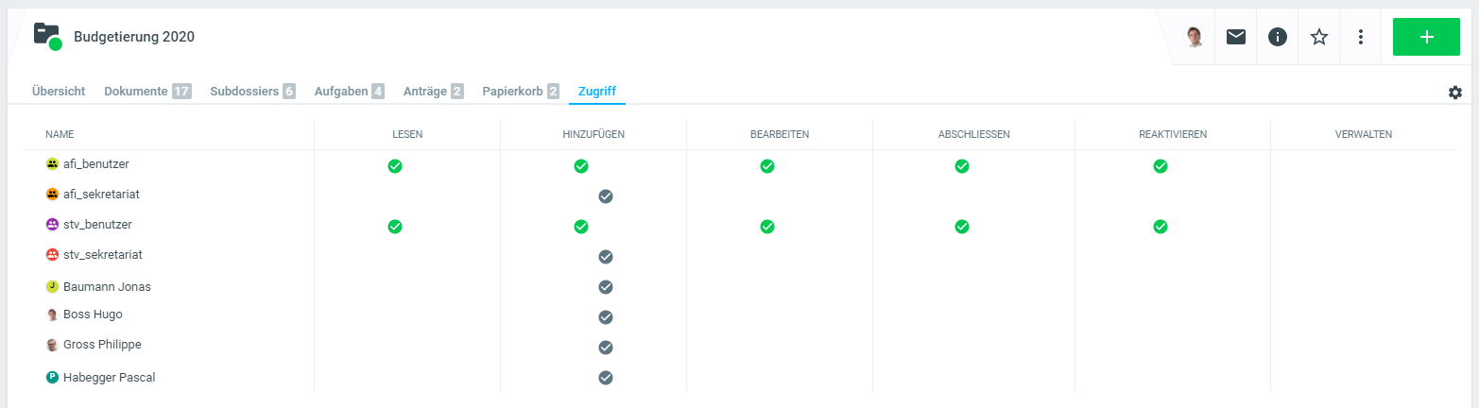The width and height of the screenshot is (1479, 408).
Task: Click the dossier folder icon
Action: pos(46,36)
